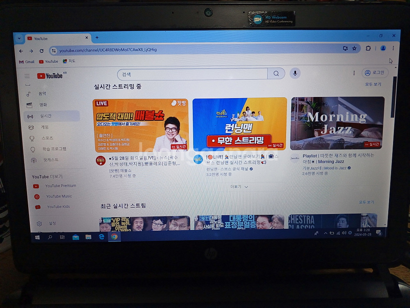410x308 pixels.
Task: Click 모두 보기 beside 최근 실시간 스트림
Action: [366, 202]
